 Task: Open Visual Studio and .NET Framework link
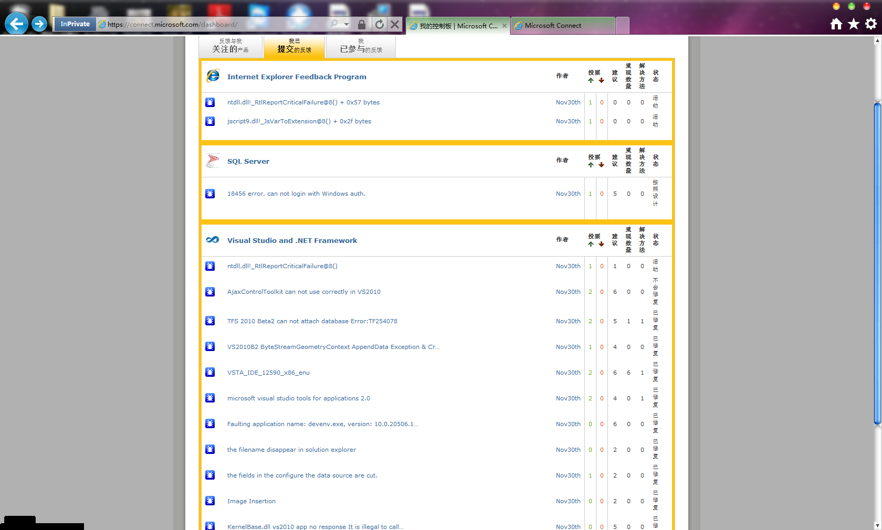point(292,240)
